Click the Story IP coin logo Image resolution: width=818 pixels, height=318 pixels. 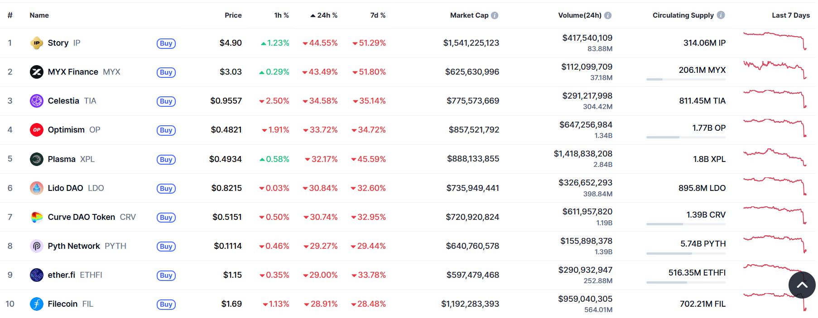pos(36,43)
